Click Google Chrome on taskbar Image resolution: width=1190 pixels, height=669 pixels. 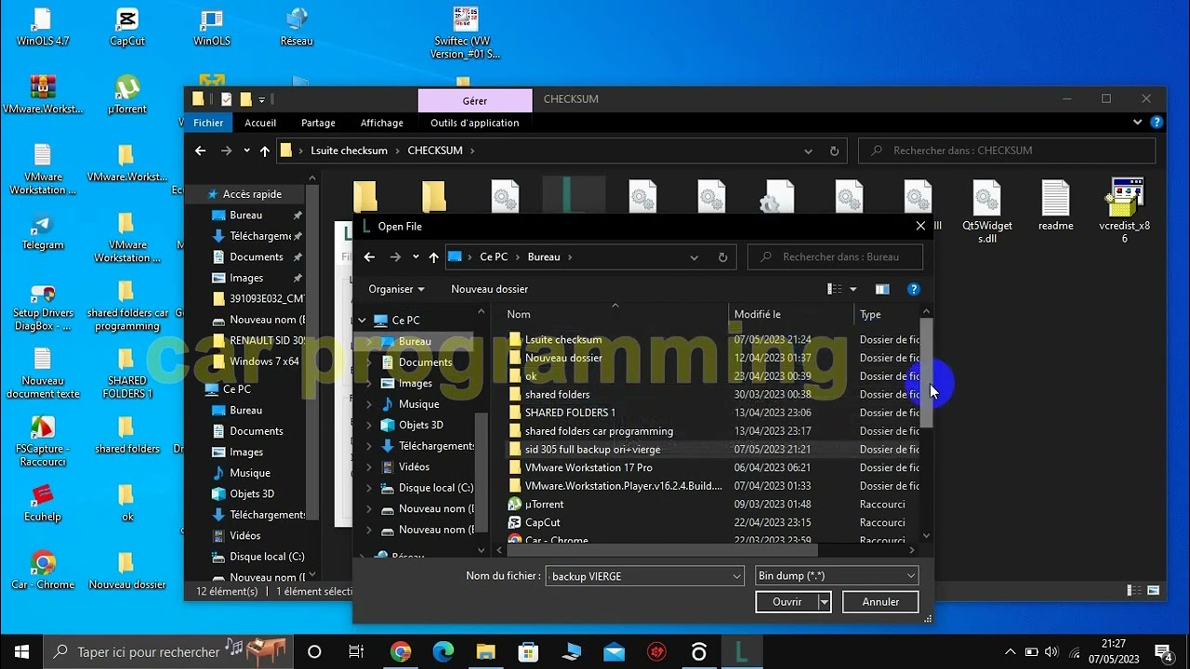click(401, 652)
